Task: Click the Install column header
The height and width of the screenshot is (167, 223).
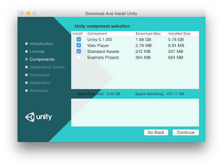Action: (77, 33)
